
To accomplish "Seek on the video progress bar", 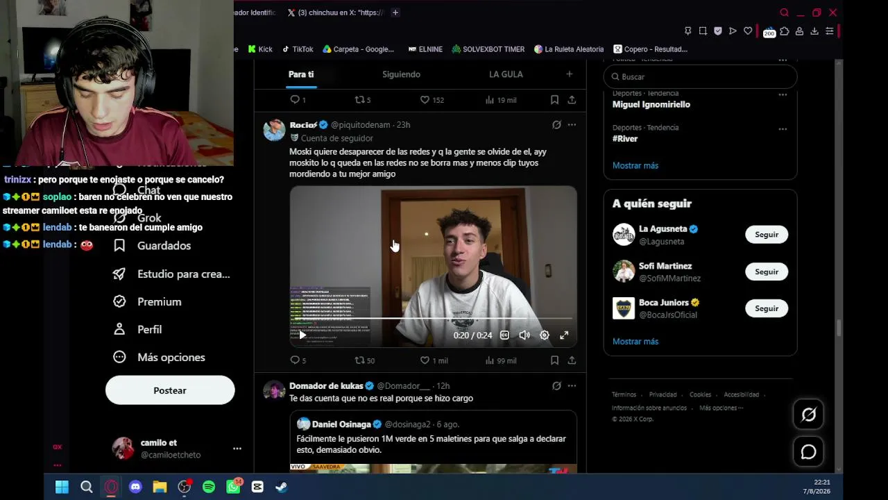I will pos(434,319).
